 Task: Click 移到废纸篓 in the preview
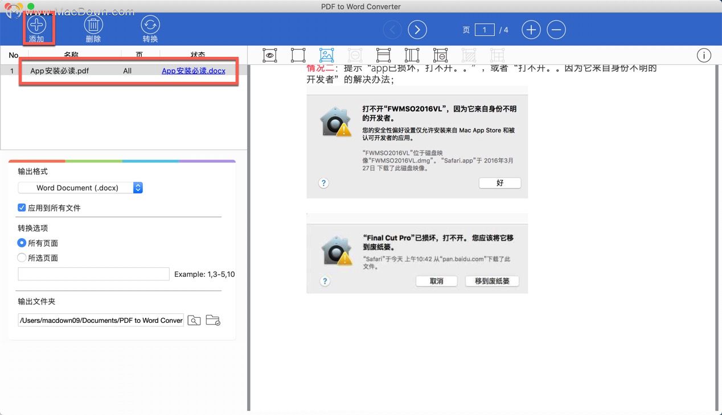(x=492, y=281)
